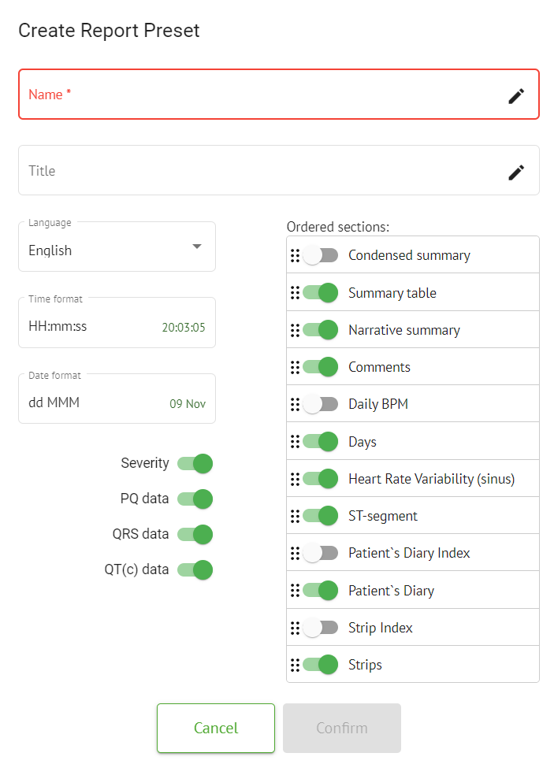Click the drag handle next to Strips
The height and width of the screenshot is (764, 554).
click(x=295, y=665)
